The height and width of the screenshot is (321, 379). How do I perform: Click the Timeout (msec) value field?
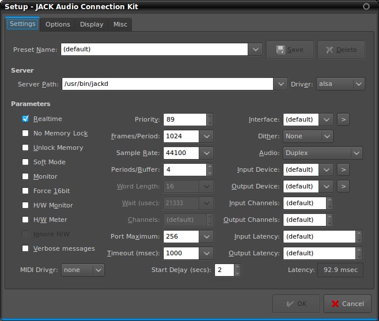click(181, 253)
